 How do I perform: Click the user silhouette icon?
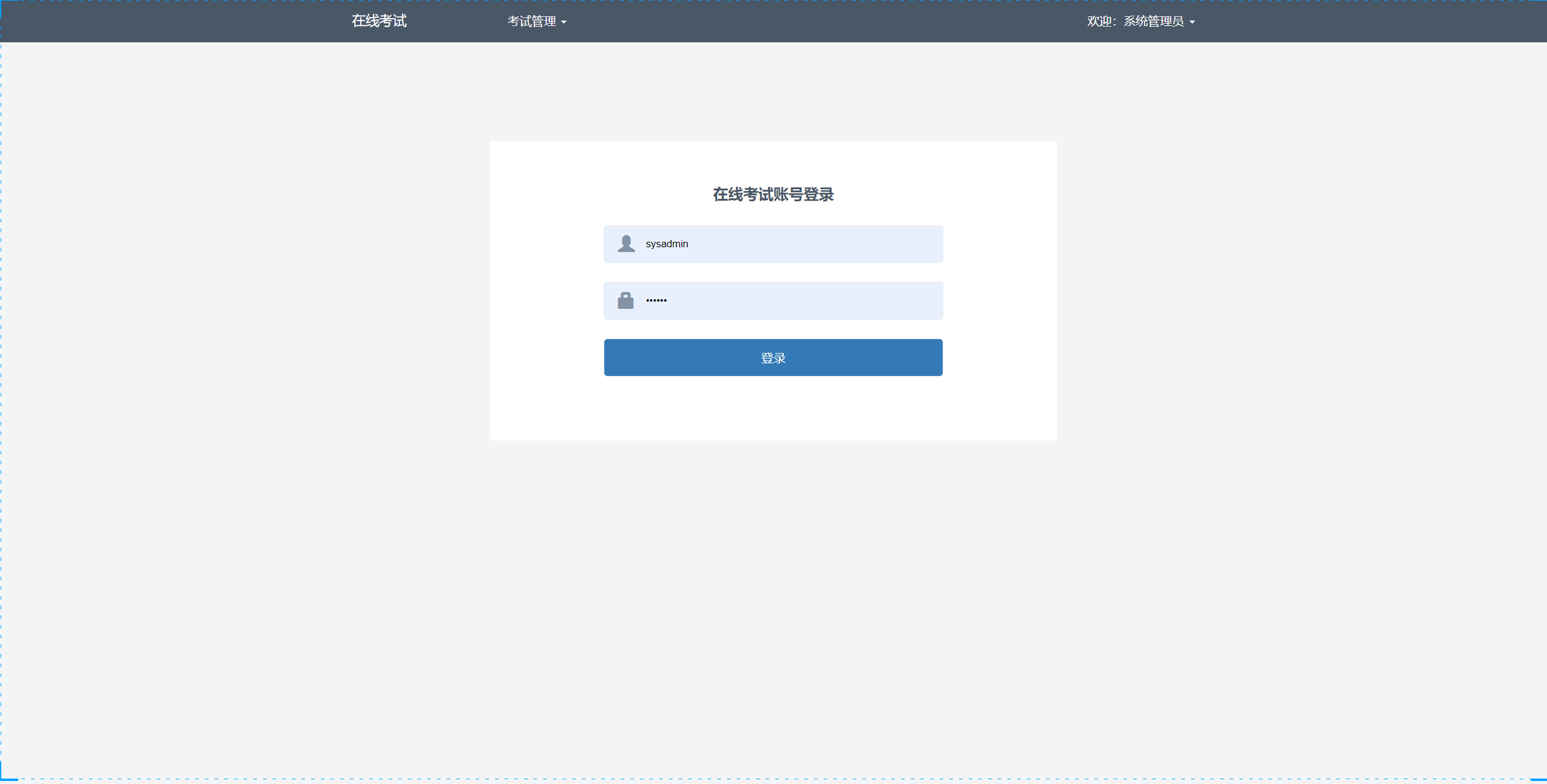pyautogui.click(x=626, y=244)
